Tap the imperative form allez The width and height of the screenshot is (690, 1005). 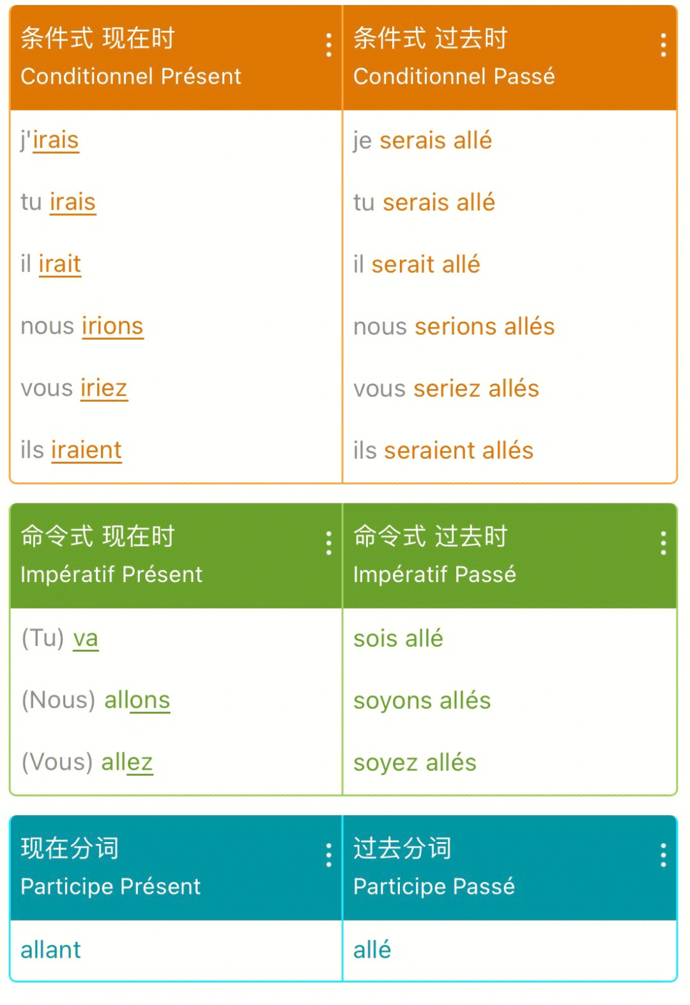(x=127, y=762)
